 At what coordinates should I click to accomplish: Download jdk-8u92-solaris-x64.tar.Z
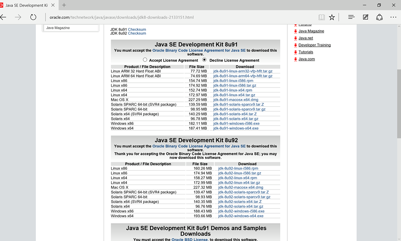click(x=240, y=202)
